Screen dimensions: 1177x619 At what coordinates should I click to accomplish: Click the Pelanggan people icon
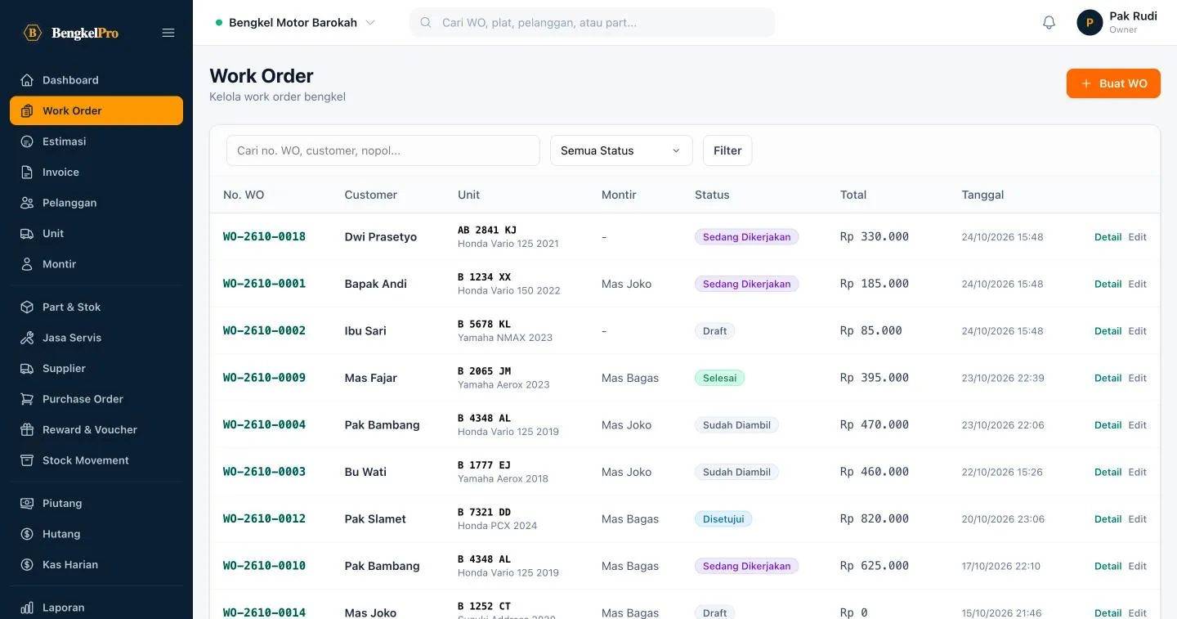click(x=27, y=203)
